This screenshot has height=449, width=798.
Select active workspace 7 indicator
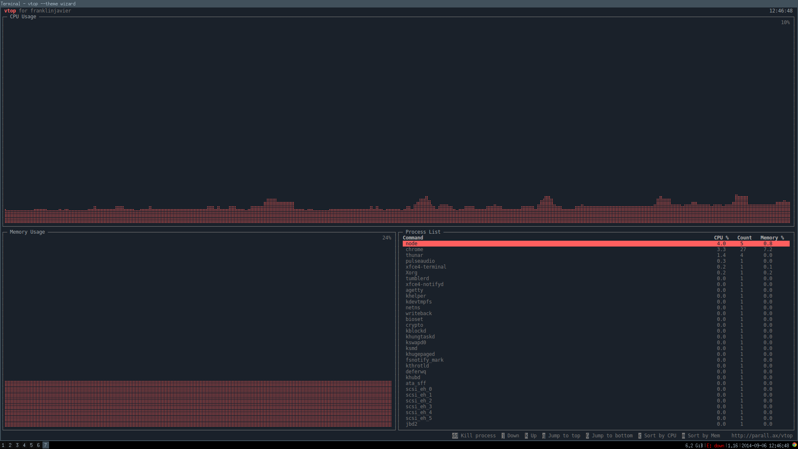pyautogui.click(x=45, y=445)
